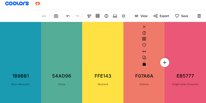The width and height of the screenshot is (206, 103).
Task: Open the three-dots more options menu
Action: 44,16
